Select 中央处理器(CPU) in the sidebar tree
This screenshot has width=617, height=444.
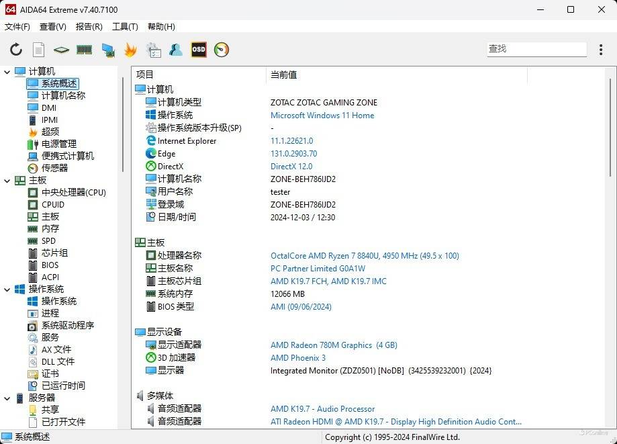(73, 193)
